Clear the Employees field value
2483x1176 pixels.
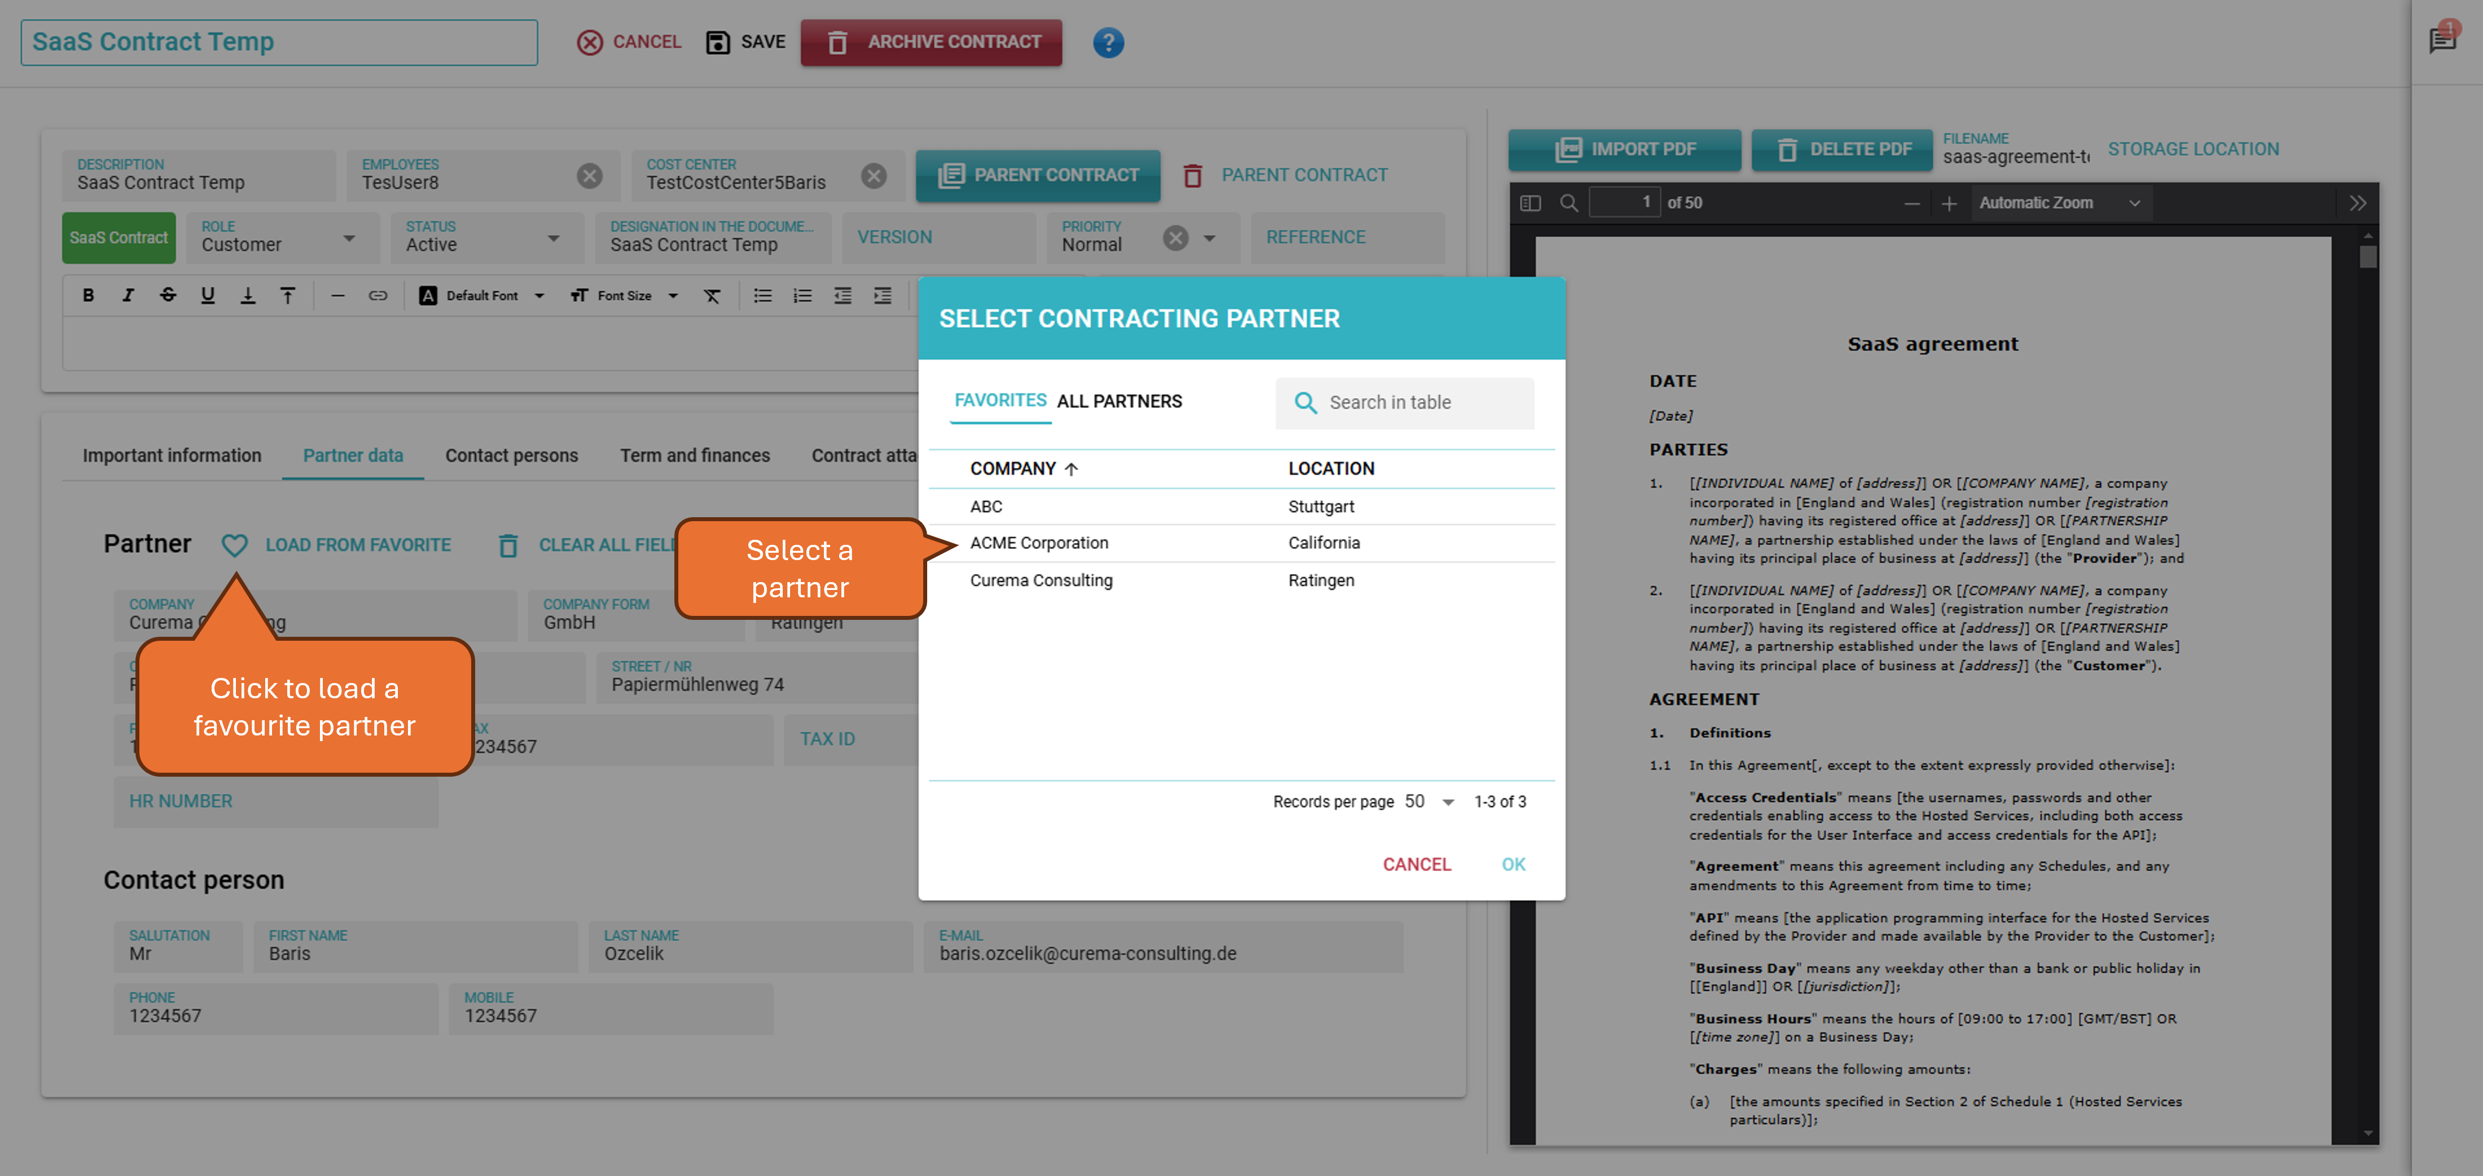point(589,175)
